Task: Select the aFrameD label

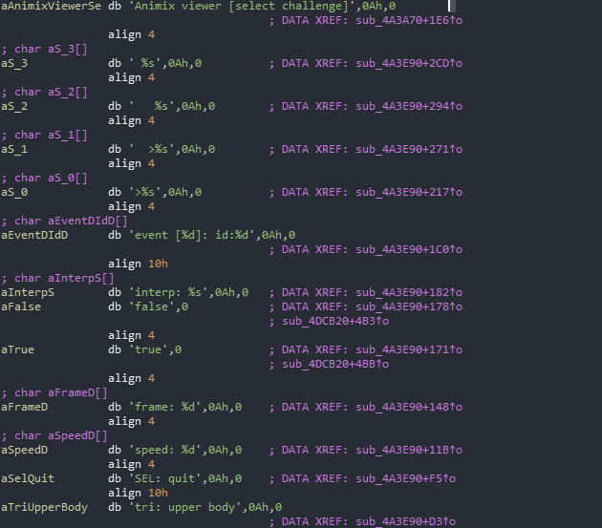Action: (25, 407)
